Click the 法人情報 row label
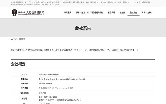 (24, 88)
